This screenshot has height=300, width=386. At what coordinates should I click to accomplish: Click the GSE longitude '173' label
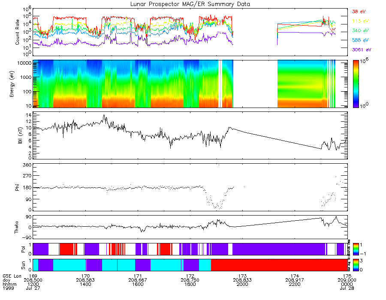242,276
